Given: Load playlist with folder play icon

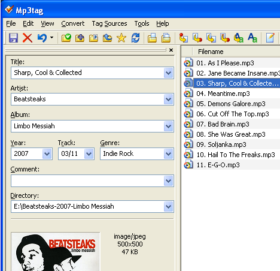Looking at the screenshot, I should 93,38.
